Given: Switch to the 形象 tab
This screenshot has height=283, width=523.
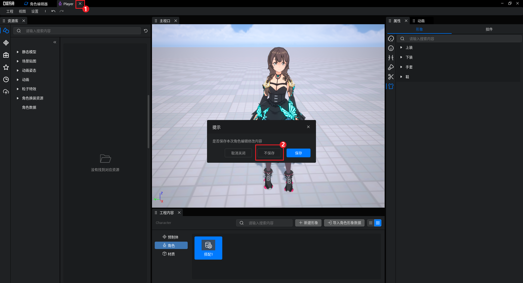Looking at the screenshot, I should (419, 29).
